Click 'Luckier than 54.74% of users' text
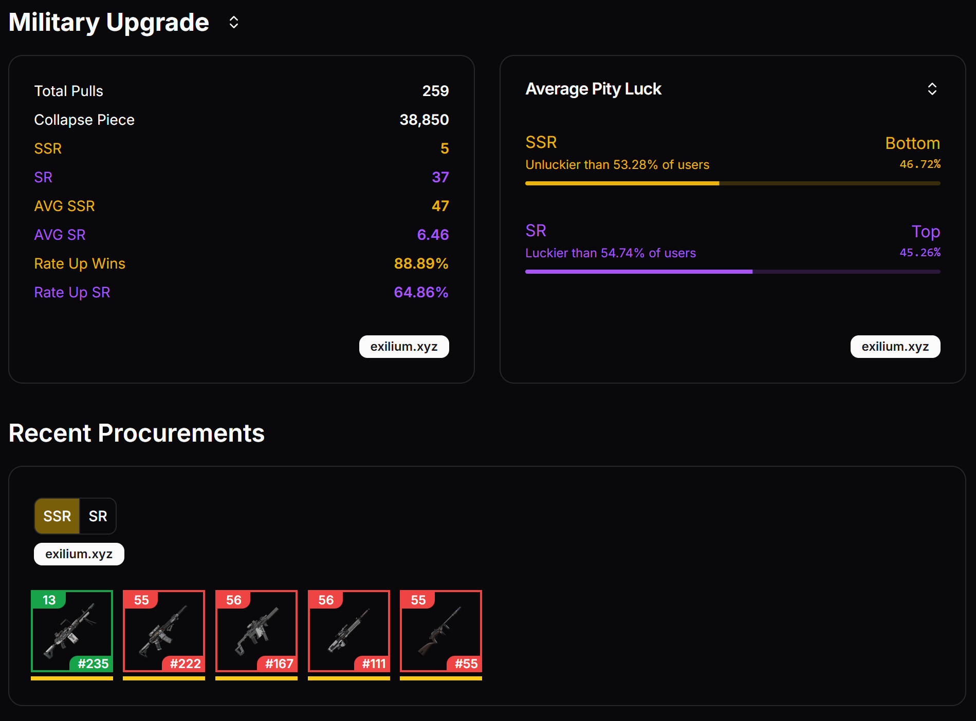Image resolution: width=976 pixels, height=721 pixels. pos(611,253)
